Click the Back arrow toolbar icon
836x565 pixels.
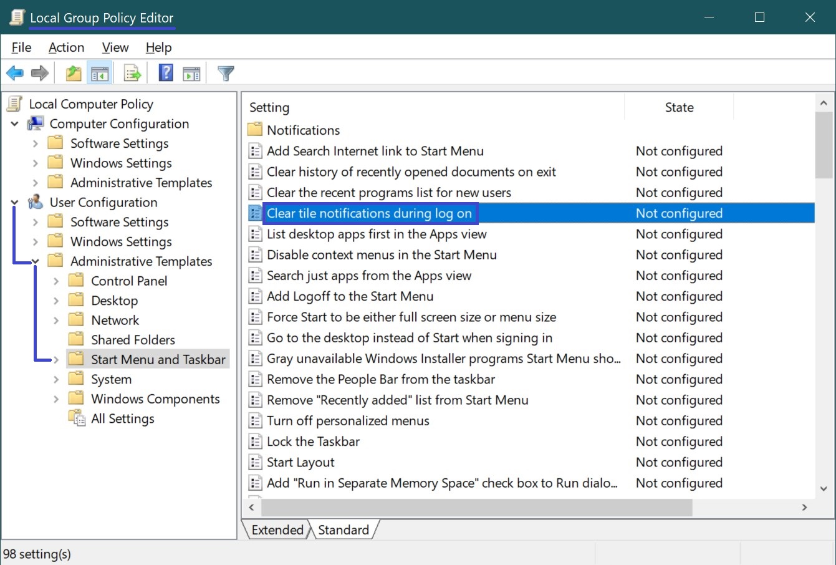point(15,74)
